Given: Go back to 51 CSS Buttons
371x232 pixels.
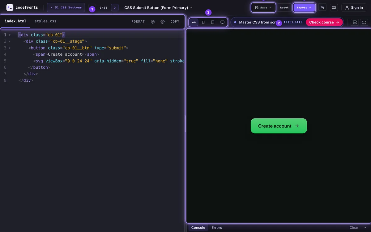Looking at the screenshot, I should tap(66, 7).
